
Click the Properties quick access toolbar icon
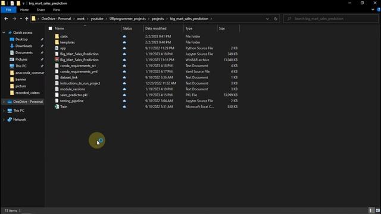tap(12, 4)
